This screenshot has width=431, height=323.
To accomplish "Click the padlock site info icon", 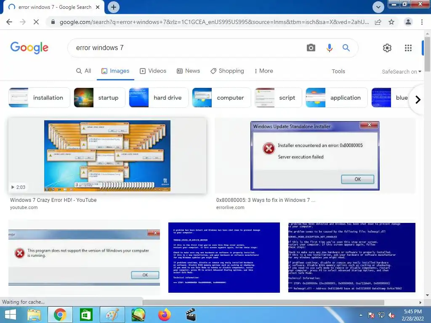I will tap(53, 22).
